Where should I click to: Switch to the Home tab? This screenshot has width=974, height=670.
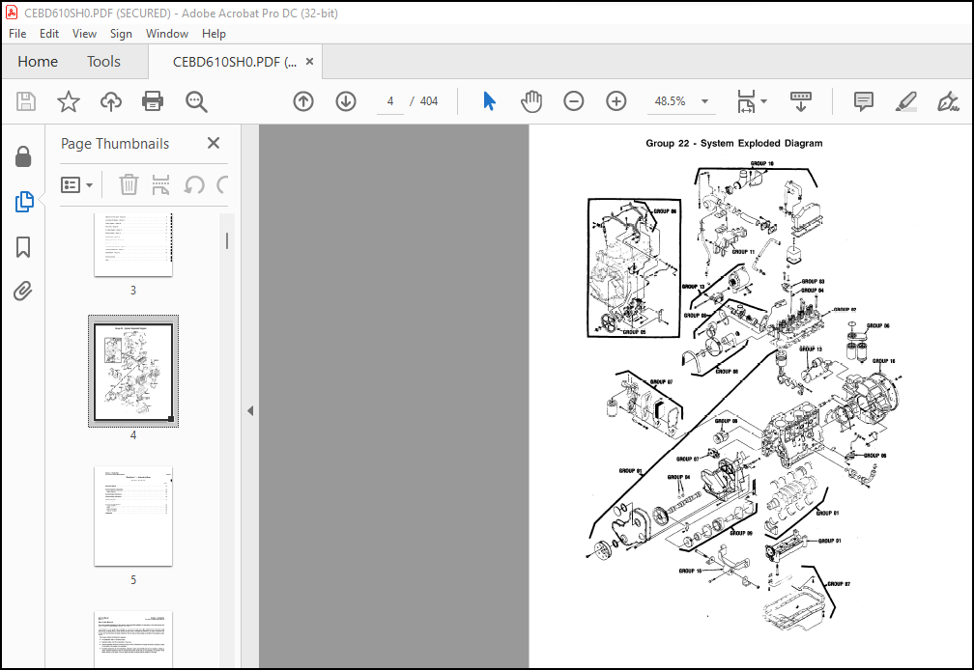(38, 62)
